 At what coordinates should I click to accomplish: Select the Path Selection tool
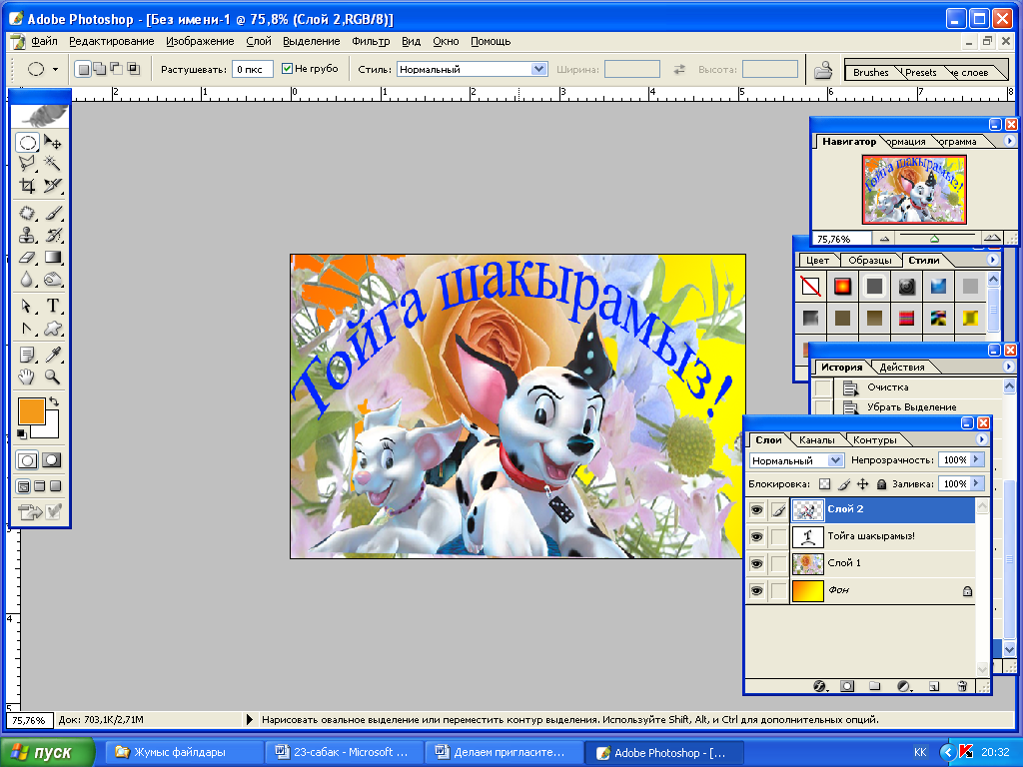(27, 306)
